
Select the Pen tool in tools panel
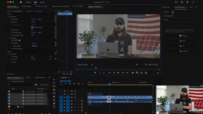pos(54,97)
